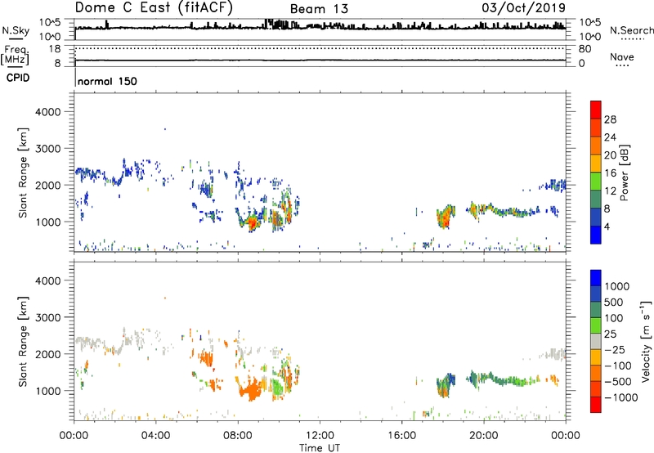
Task: Select the "Freq. [MHz]" label
Action: point(15,56)
